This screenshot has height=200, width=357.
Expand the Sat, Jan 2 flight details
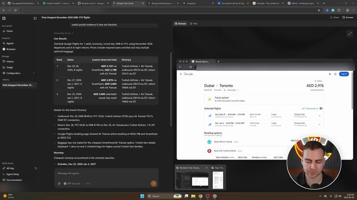pos(320,124)
